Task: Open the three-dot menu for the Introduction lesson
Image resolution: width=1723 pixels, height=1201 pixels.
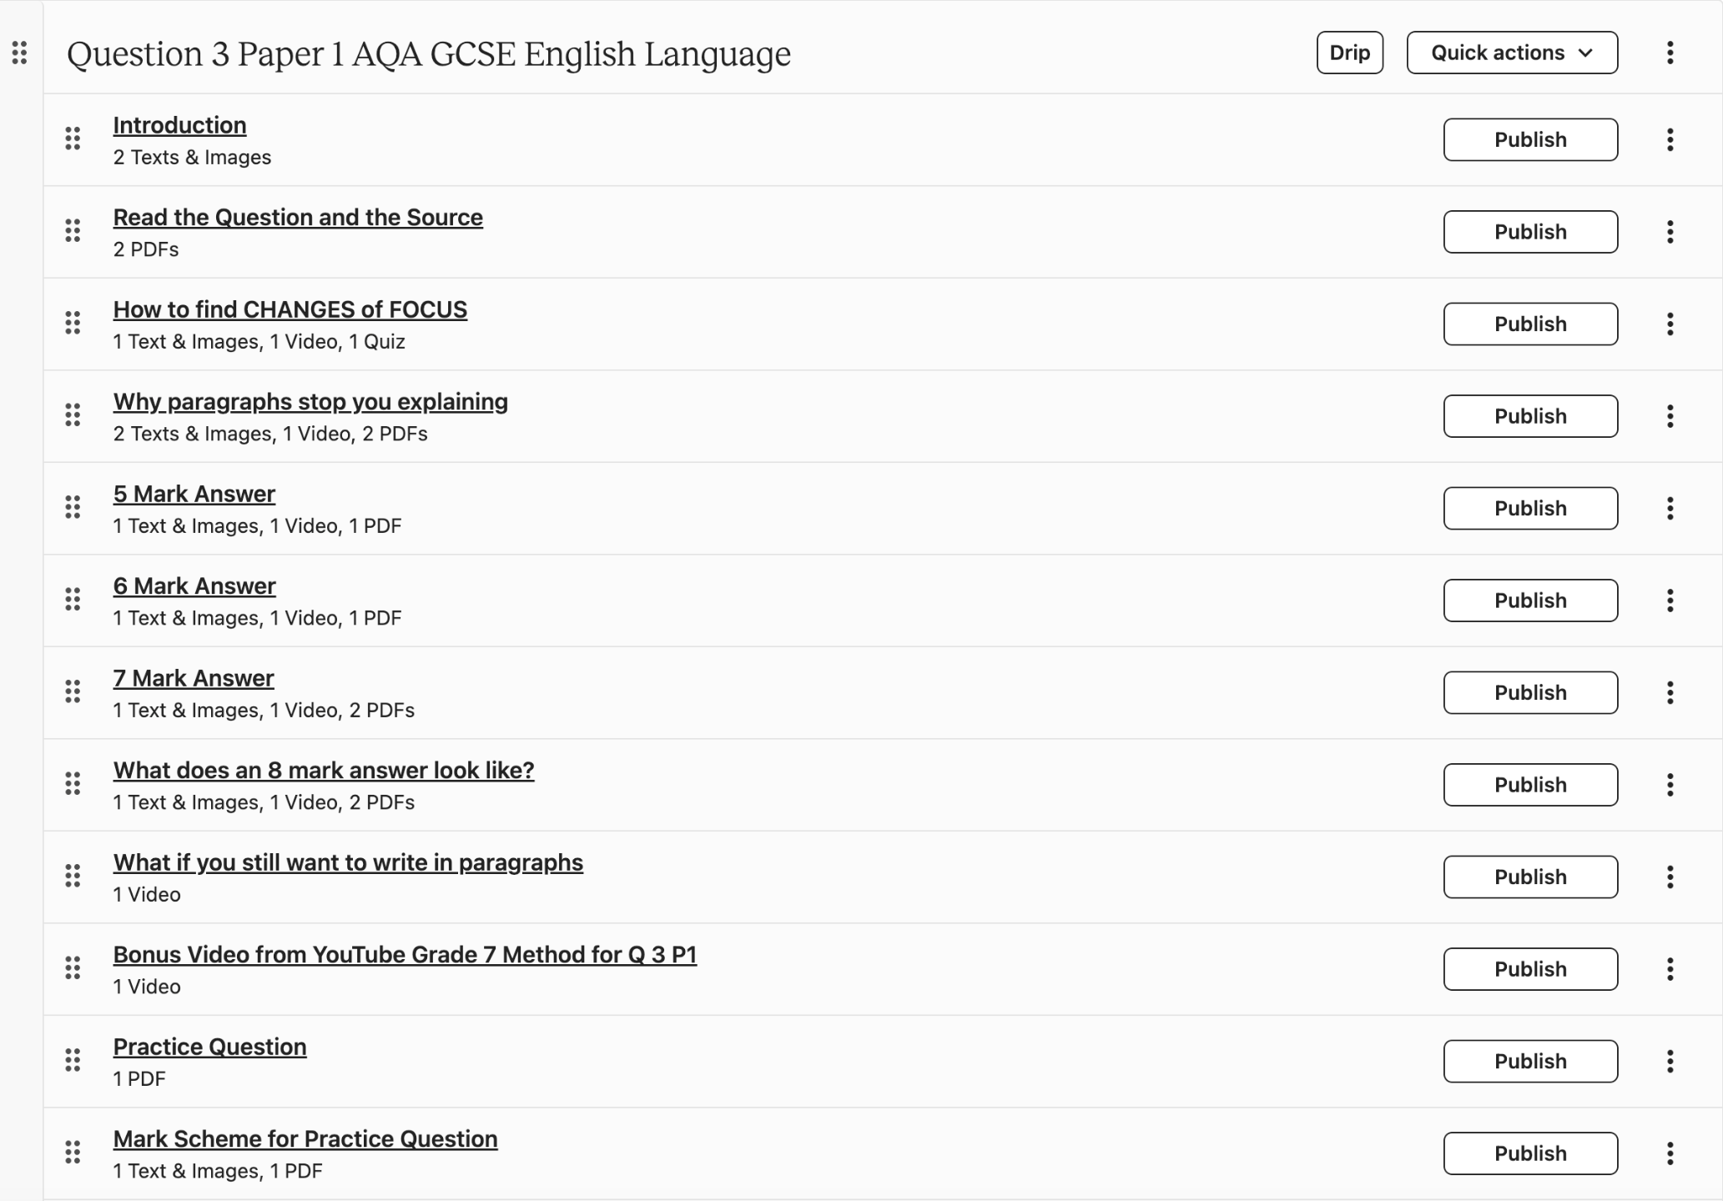Action: (1670, 139)
